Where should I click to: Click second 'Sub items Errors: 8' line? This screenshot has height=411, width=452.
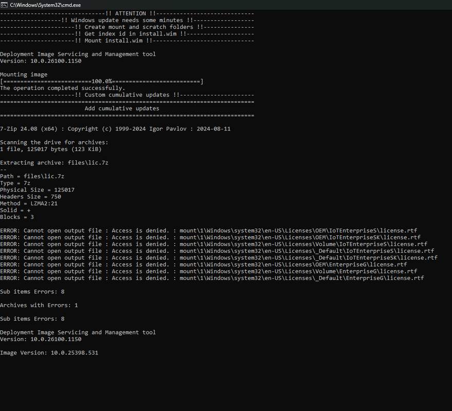(32, 319)
